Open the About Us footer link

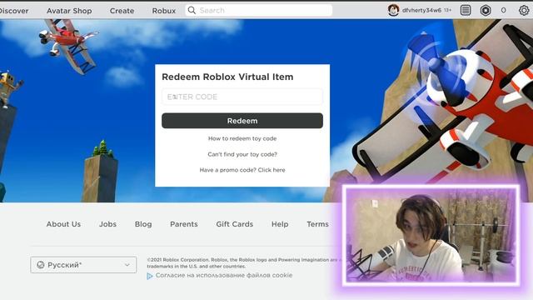[63, 224]
